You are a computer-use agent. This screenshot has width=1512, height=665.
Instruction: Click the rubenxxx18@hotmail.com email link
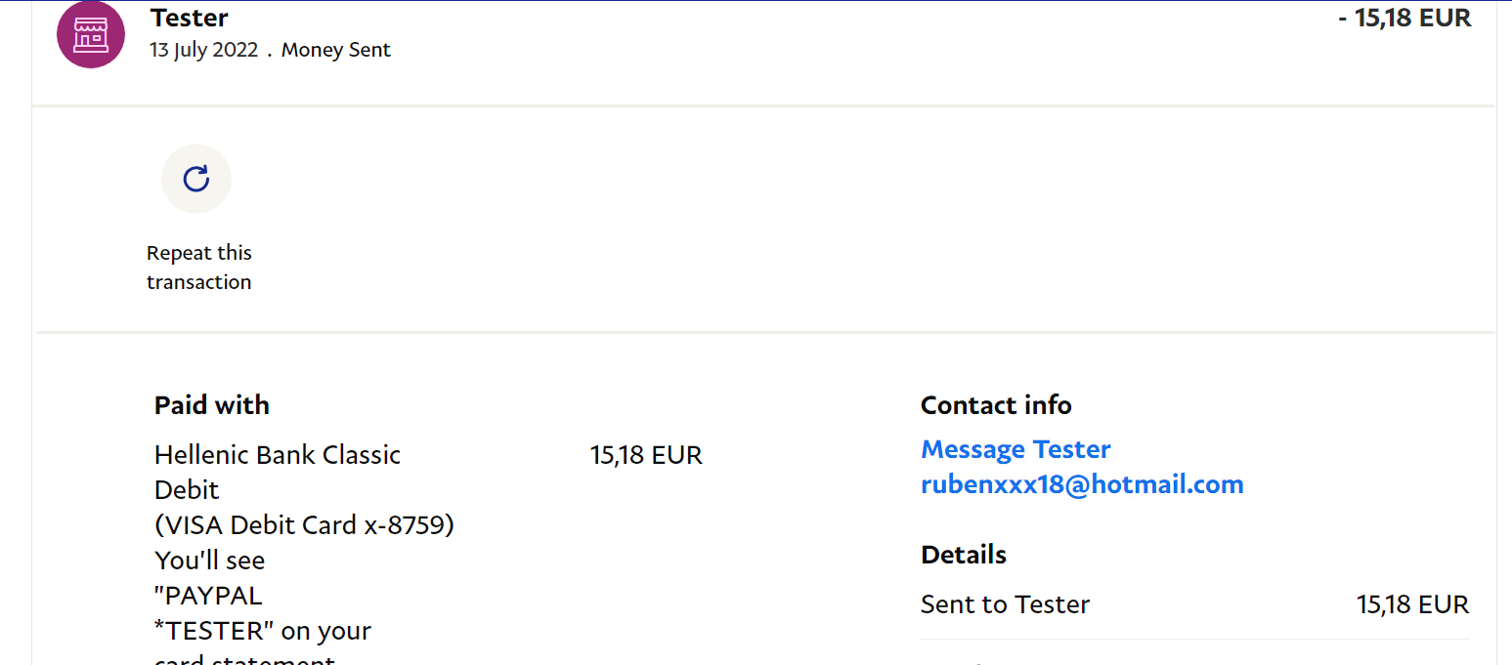(1082, 484)
